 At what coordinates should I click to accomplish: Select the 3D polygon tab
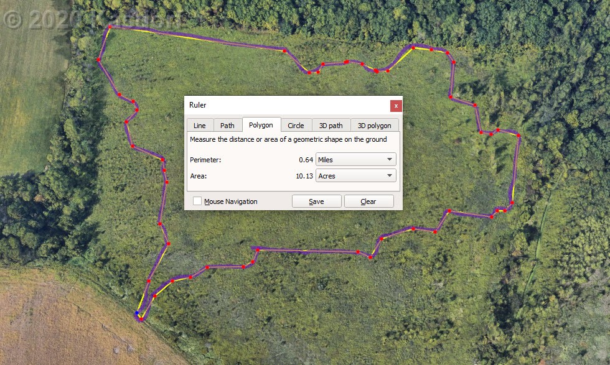pos(374,125)
